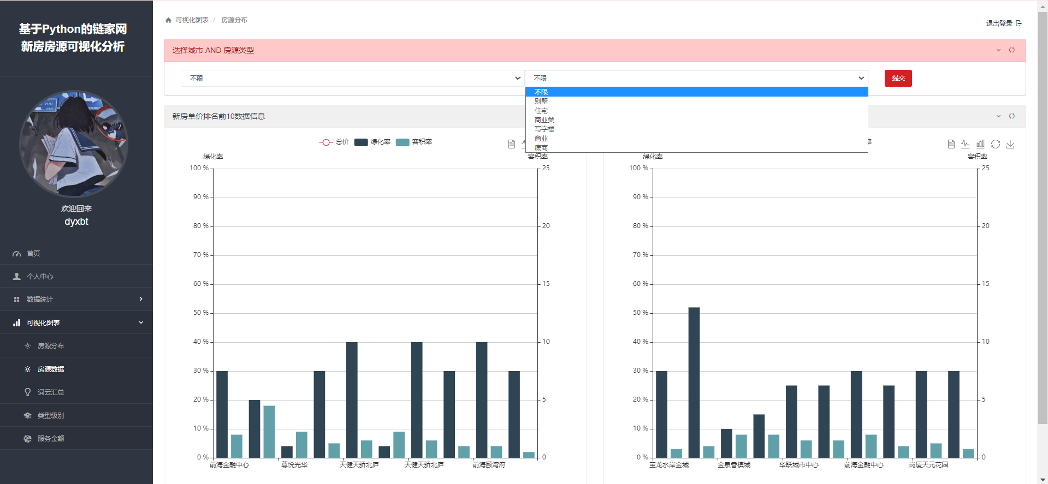Screen dimensions: 1048x484
Task: Click the 前海颐湾府 axis label
Action: tap(489, 465)
